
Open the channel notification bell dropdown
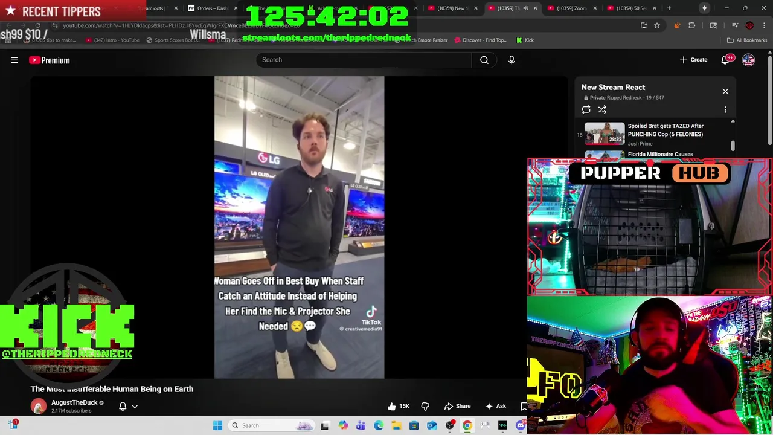(x=128, y=406)
